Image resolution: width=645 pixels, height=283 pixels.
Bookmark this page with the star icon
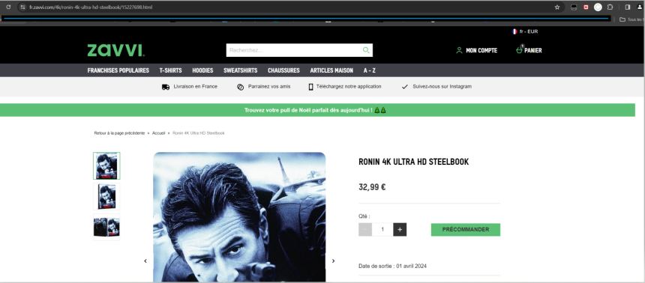pos(557,7)
